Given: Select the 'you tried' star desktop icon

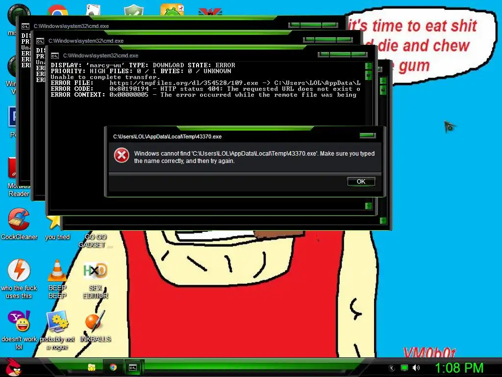Looking at the screenshot, I should (57, 228).
